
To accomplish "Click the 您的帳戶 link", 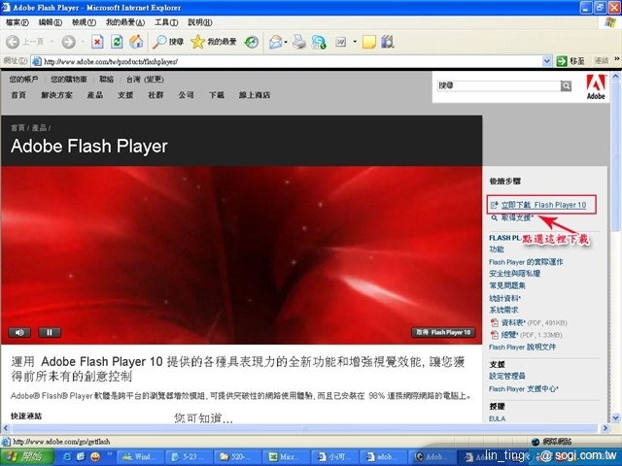I will 23,80.
